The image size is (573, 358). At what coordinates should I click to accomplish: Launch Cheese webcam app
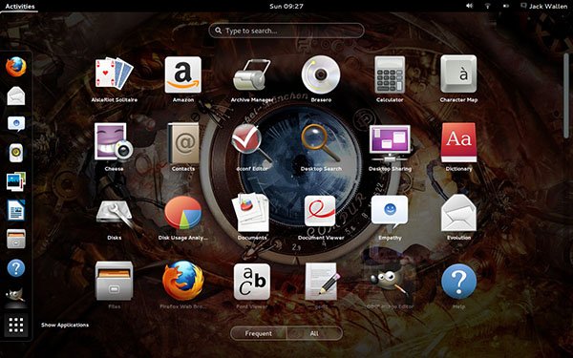114,141
